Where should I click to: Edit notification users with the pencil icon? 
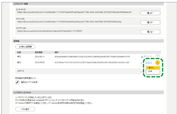[x=17, y=82]
